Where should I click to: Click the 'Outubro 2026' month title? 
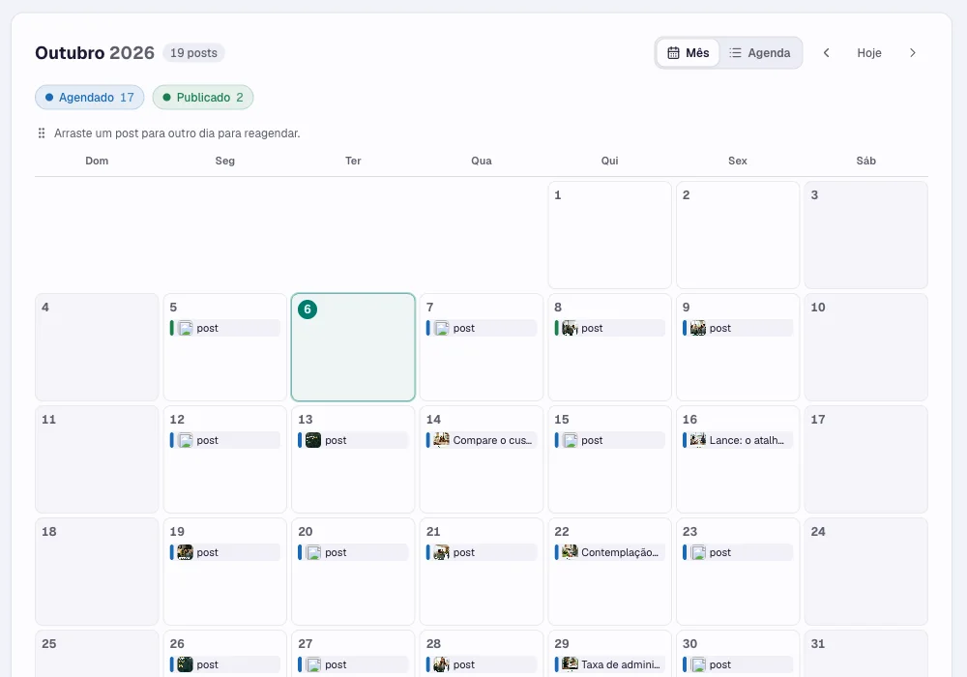(x=95, y=53)
